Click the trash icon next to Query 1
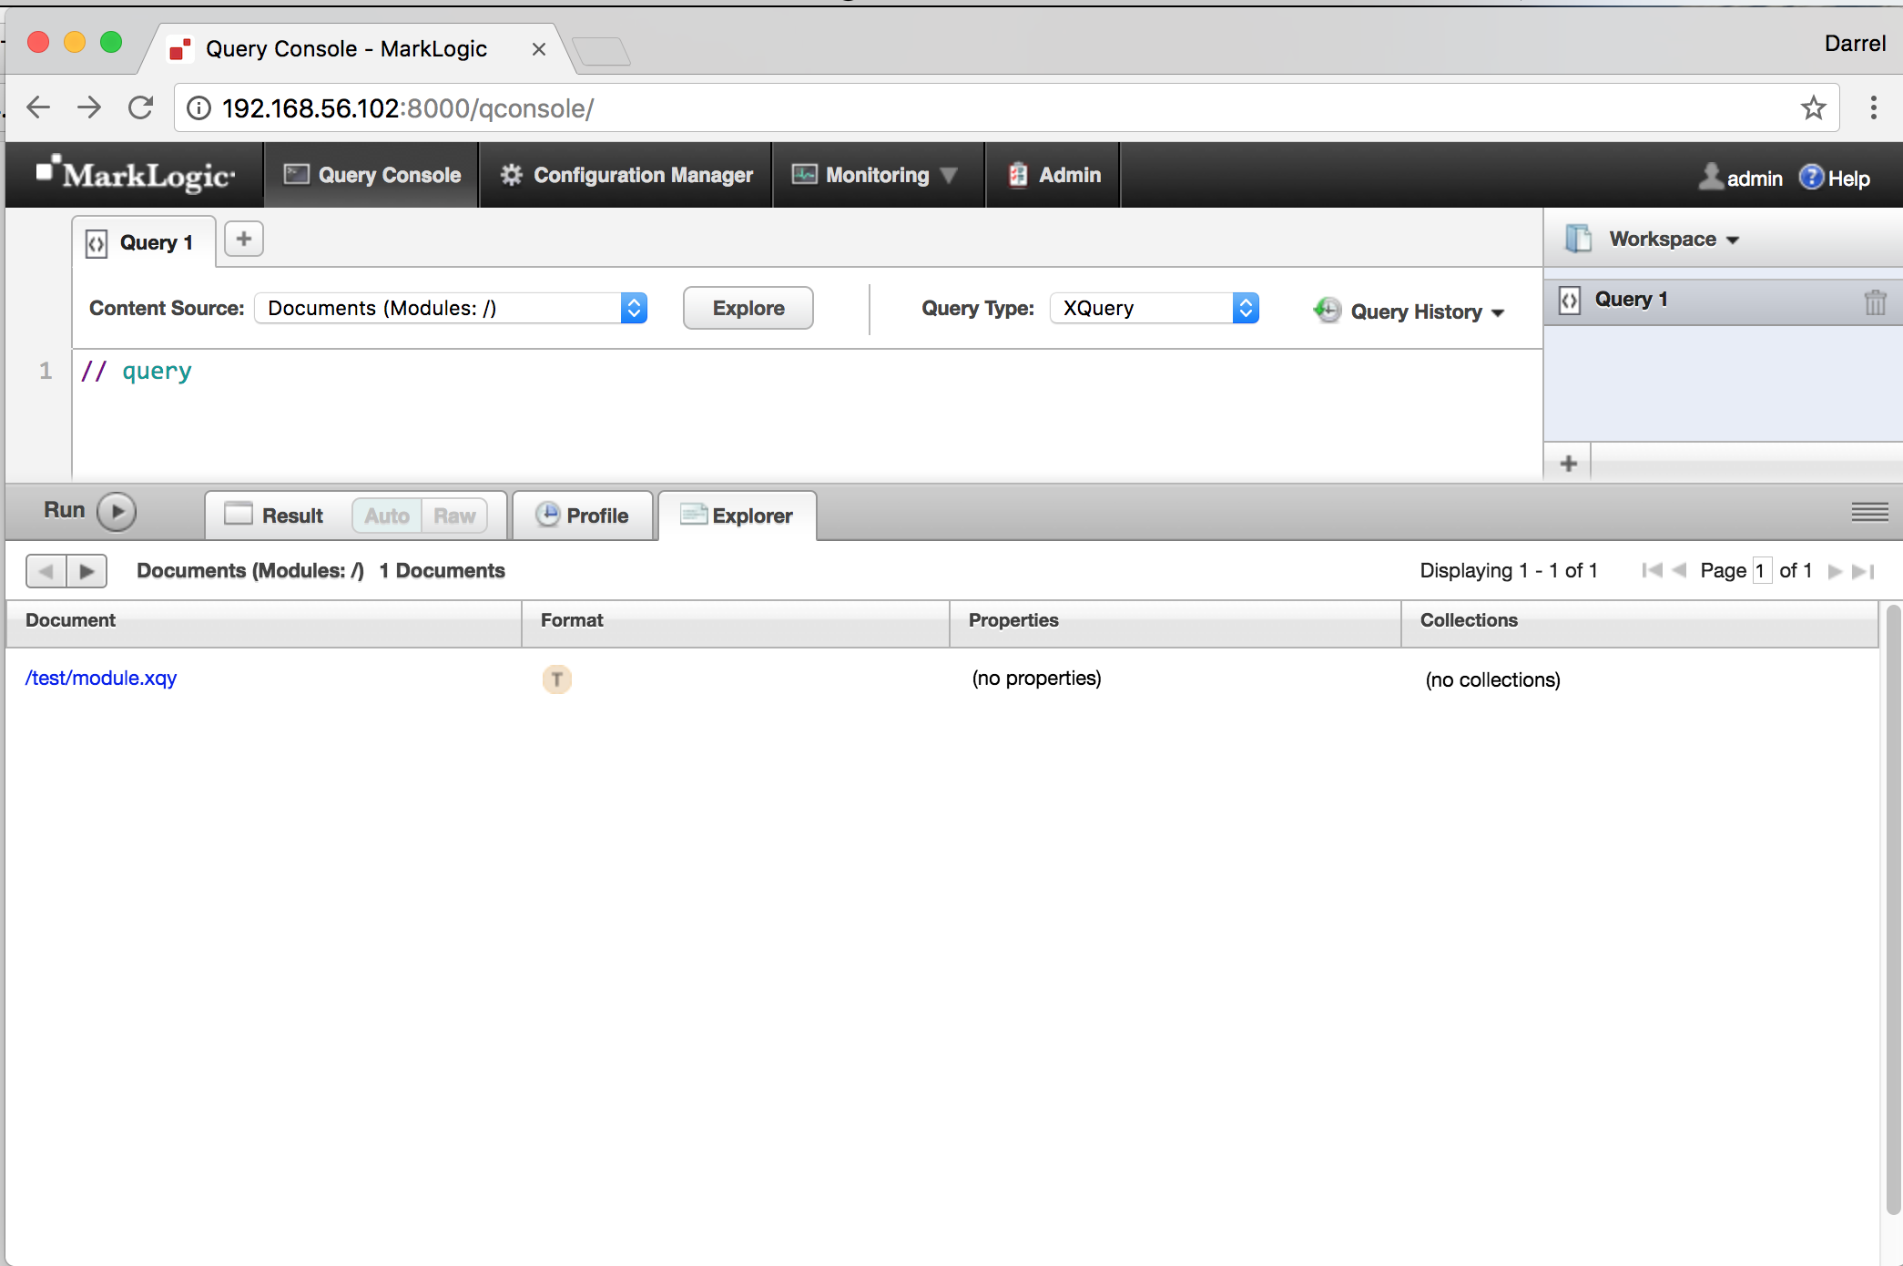 point(1875,301)
